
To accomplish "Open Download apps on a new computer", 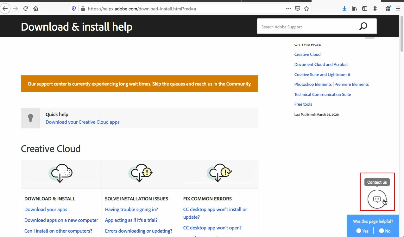I will 61,220.
